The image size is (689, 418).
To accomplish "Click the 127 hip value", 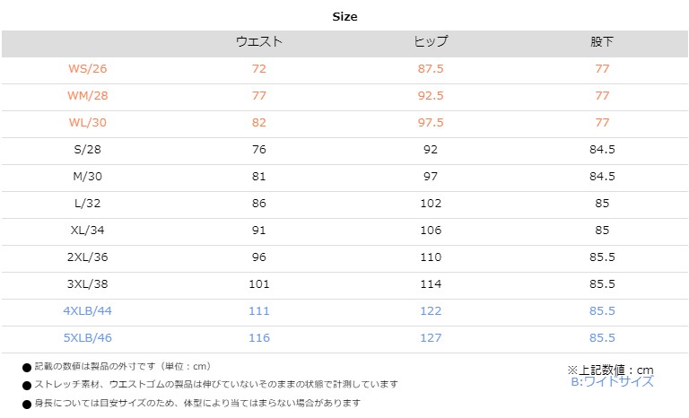I will (431, 337).
